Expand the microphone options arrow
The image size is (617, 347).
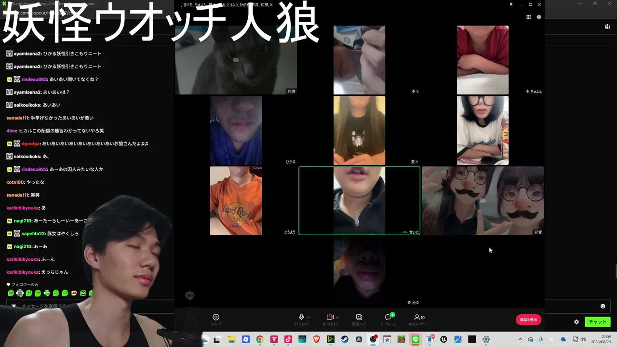(x=308, y=317)
